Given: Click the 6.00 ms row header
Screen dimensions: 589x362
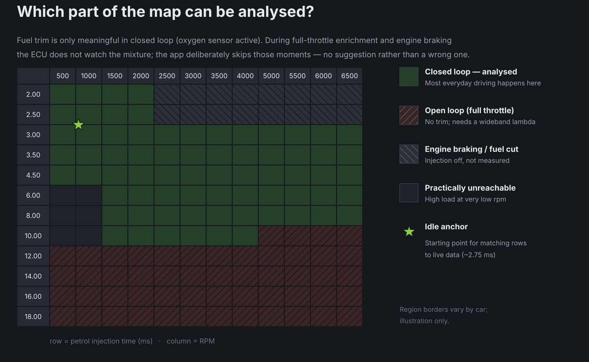Looking at the screenshot, I should (x=33, y=195).
